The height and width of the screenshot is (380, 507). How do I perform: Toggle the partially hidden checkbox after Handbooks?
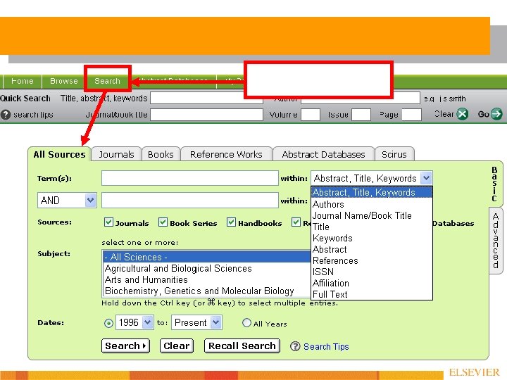(x=296, y=222)
